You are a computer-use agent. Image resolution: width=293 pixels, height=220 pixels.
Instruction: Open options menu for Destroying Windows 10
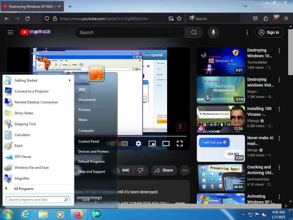279,50
